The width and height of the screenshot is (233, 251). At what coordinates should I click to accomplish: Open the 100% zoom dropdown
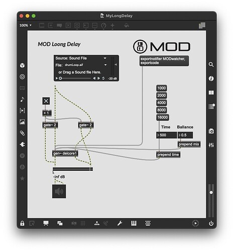tap(26, 26)
